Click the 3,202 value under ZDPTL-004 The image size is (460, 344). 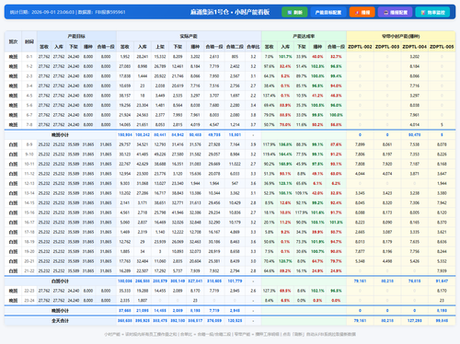415,57
